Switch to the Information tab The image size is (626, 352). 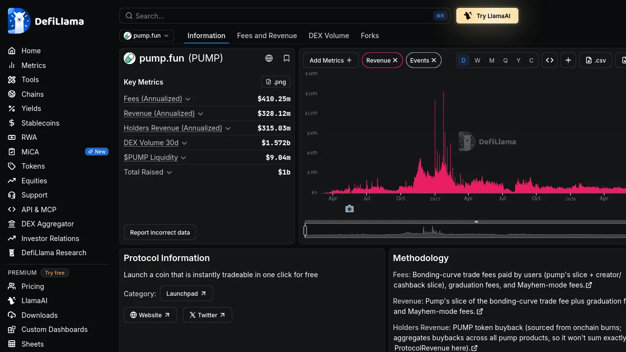[x=206, y=36]
